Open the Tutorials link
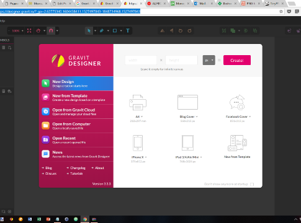 click(x=76, y=173)
